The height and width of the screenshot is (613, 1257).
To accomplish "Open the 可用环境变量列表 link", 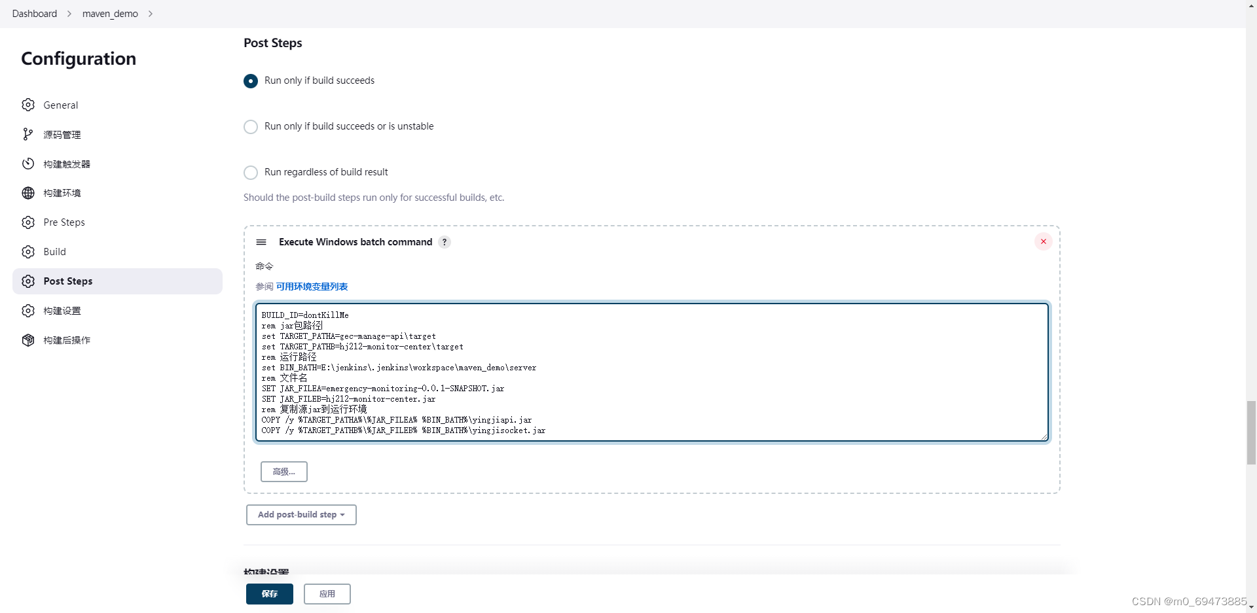I will [312, 287].
